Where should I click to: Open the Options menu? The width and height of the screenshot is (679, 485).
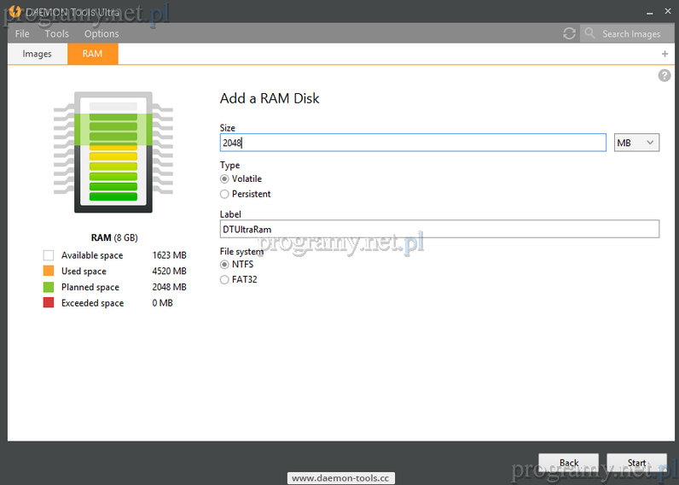click(102, 34)
